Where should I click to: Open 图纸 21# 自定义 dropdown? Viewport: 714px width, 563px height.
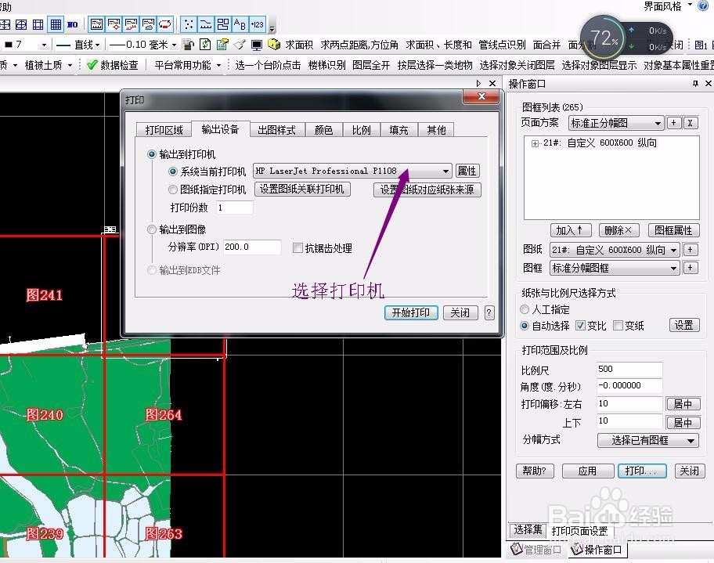(673, 250)
